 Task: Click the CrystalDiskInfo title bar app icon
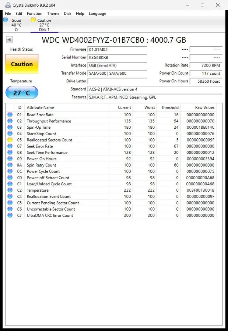[x=8, y=5]
